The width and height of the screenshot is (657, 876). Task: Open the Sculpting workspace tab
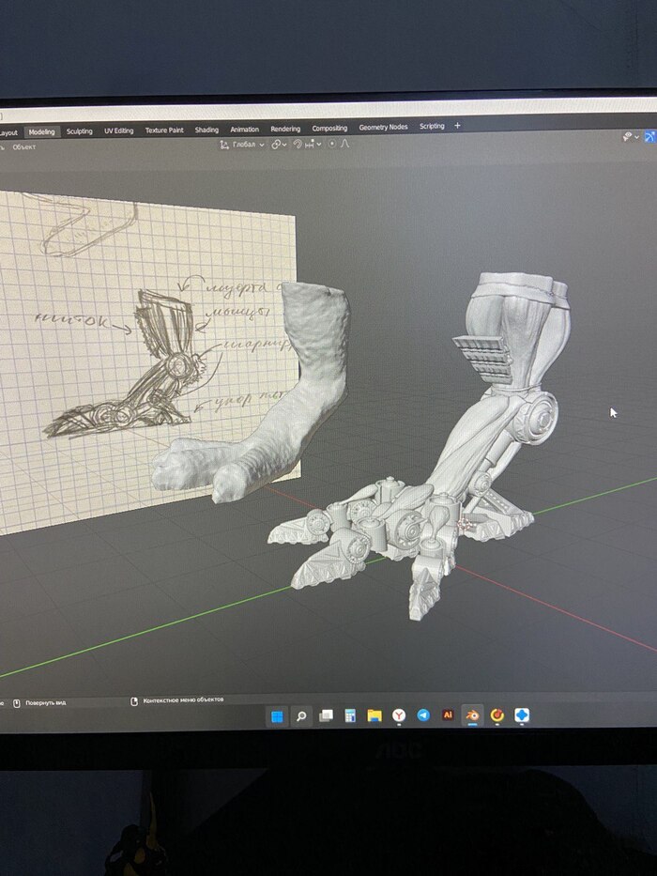coord(80,131)
